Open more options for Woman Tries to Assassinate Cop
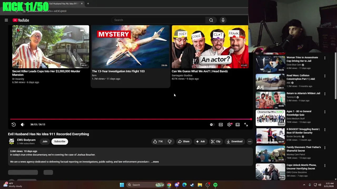The height and width of the screenshot is (189, 337). click(325, 58)
